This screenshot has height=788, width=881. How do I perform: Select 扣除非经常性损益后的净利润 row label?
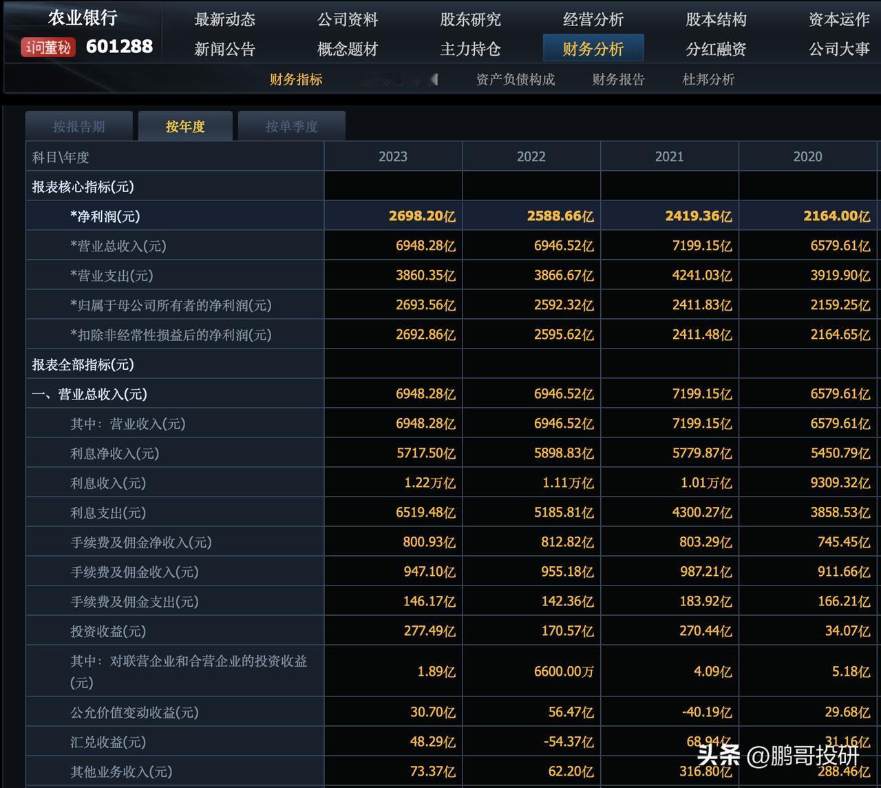tap(171, 335)
